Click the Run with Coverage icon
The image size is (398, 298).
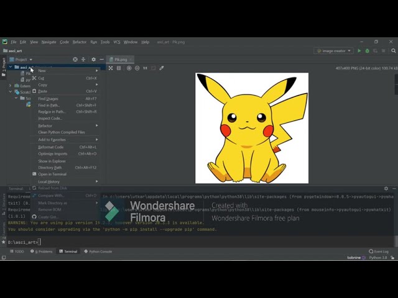pyautogui.click(x=375, y=51)
